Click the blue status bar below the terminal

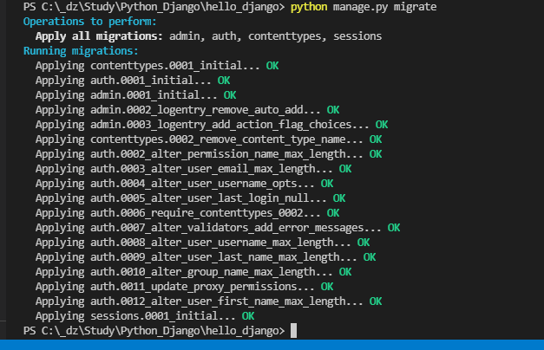coord(272,345)
